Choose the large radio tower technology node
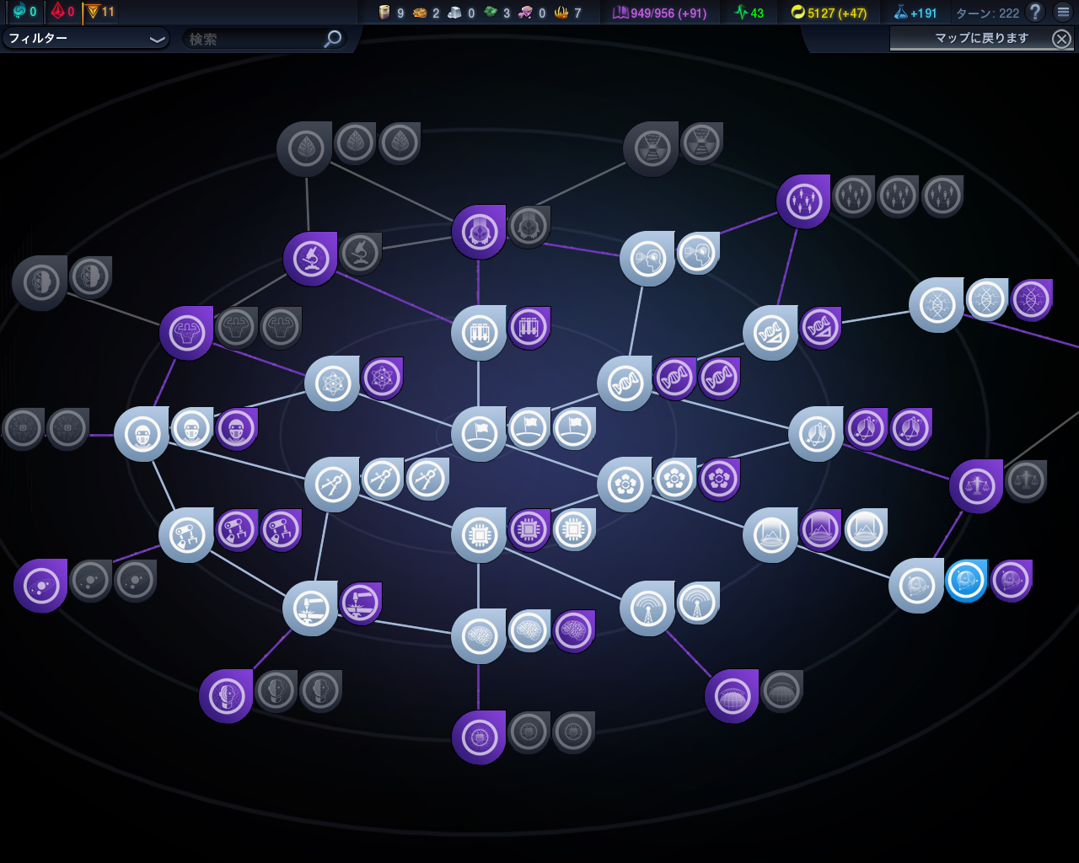 tap(647, 608)
